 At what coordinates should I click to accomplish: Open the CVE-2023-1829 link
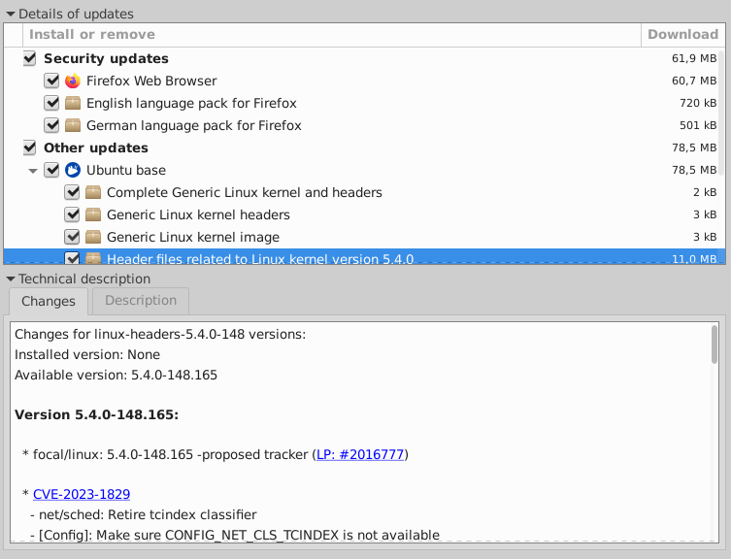point(82,494)
